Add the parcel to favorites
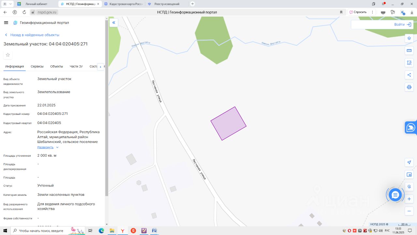 coord(8,55)
